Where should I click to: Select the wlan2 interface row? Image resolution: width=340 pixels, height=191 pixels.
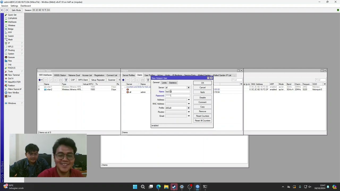[79, 90]
